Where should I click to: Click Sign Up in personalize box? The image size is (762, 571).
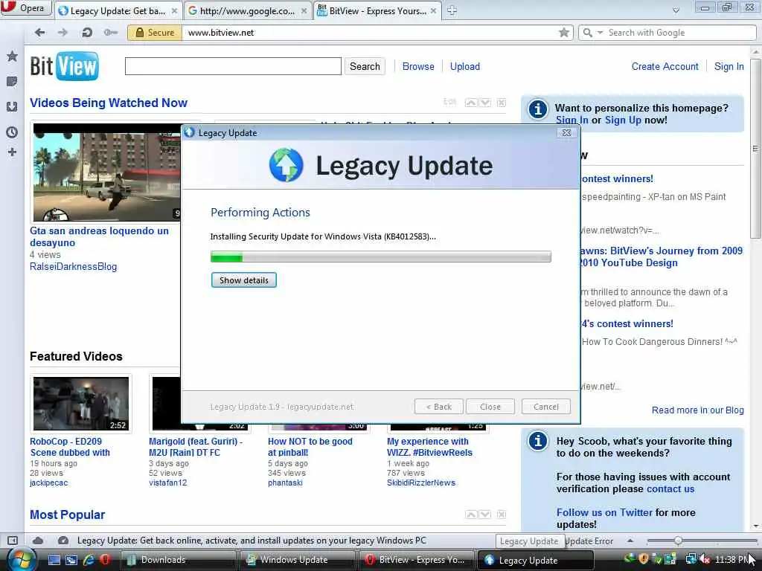623,120
